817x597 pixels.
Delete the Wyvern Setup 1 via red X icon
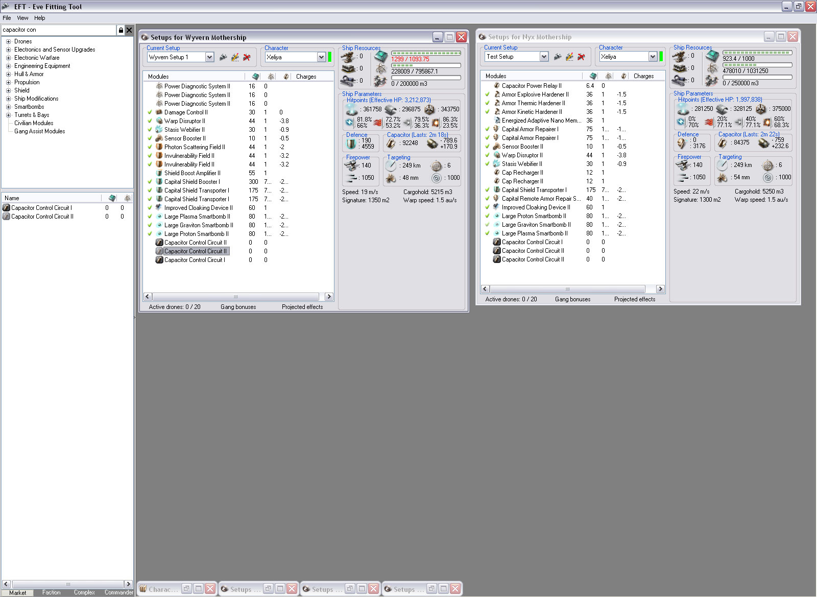247,57
